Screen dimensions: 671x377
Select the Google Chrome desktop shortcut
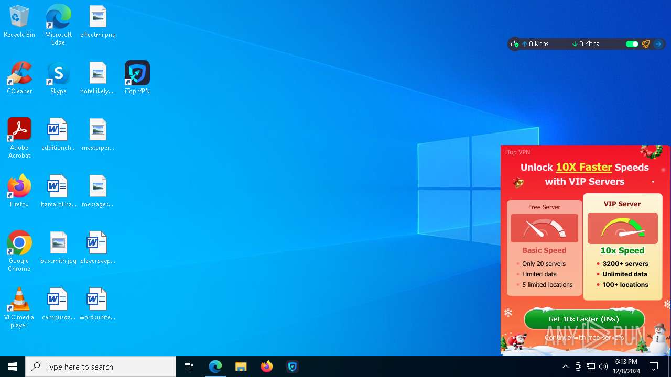click(19, 251)
